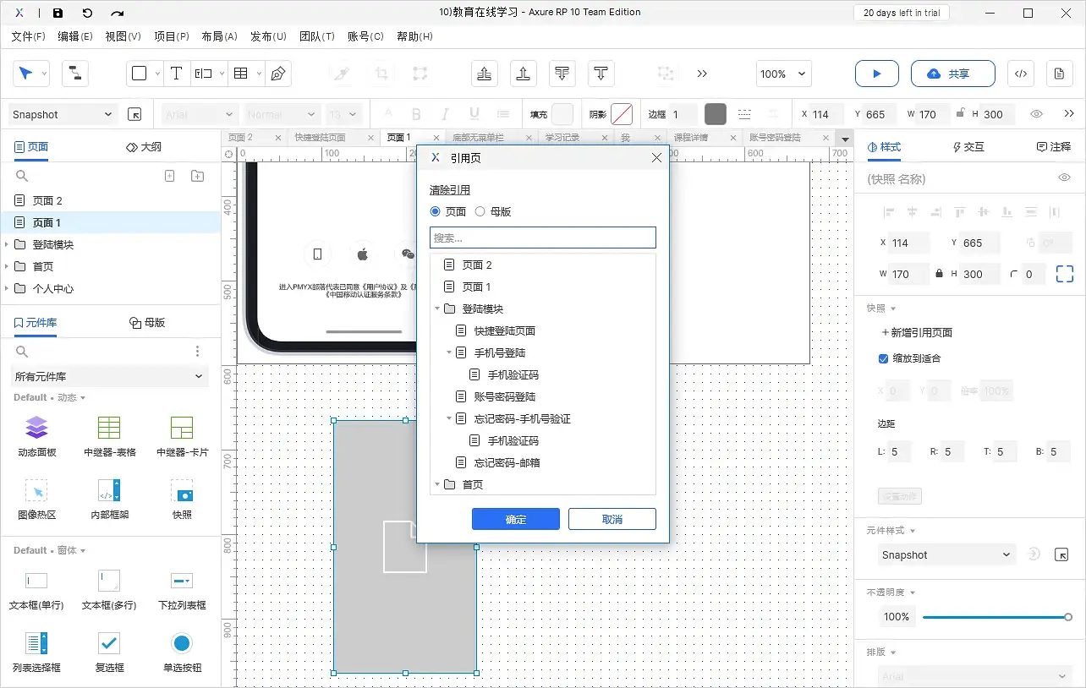Image resolution: width=1086 pixels, height=688 pixels.
Task: Select the 母版 radio button in dialog
Action: coord(480,211)
